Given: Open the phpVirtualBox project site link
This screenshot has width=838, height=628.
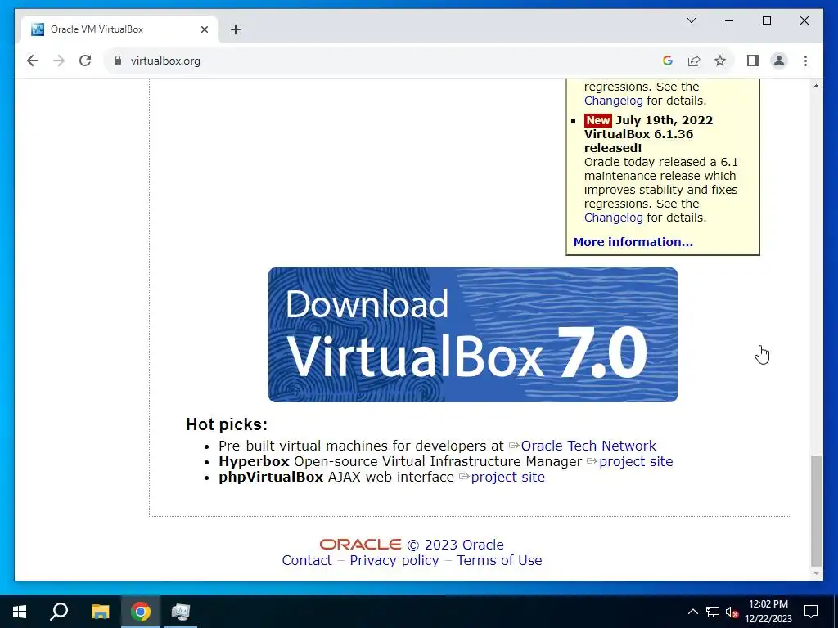Looking at the screenshot, I should 507,477.
